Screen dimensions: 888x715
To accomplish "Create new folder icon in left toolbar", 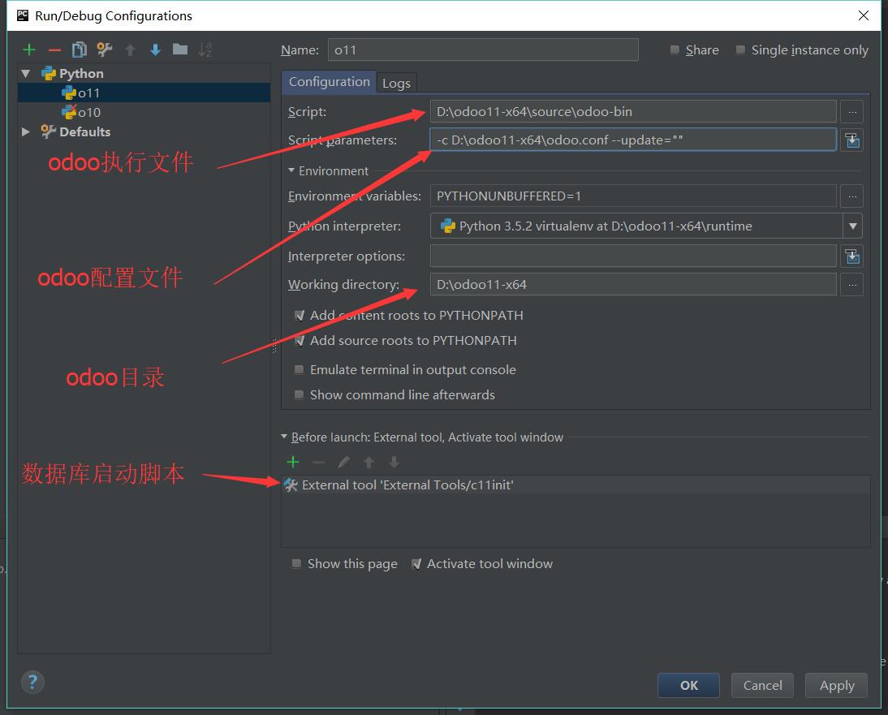I will coord(180,50).
